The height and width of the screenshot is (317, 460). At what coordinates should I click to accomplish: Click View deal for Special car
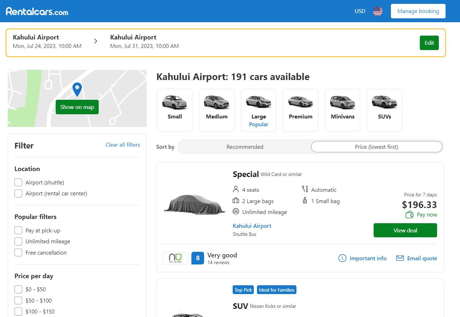pyautogui.click(x=405, y=230)
